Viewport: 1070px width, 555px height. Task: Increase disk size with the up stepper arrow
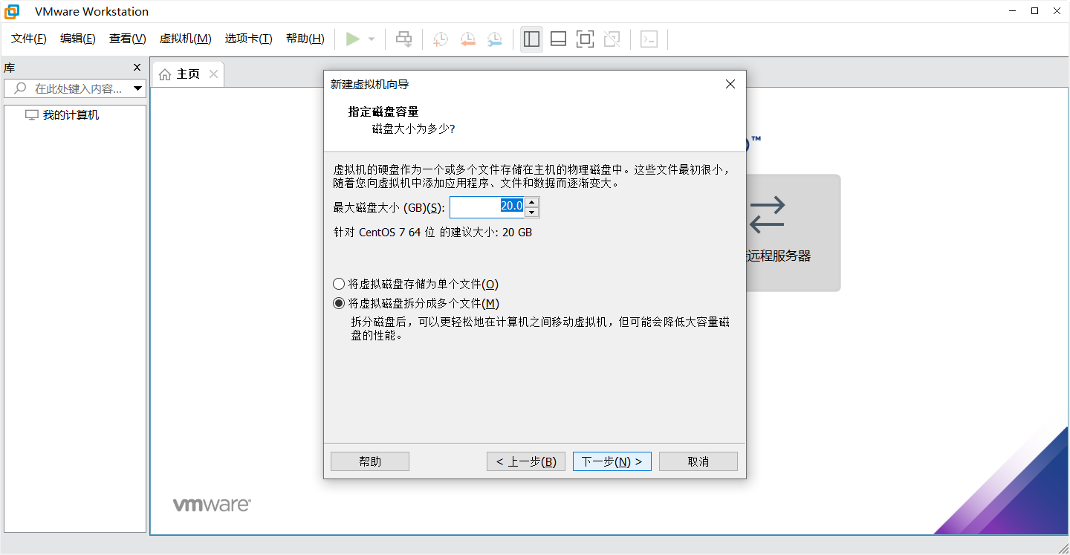click(x=532, y=202)
